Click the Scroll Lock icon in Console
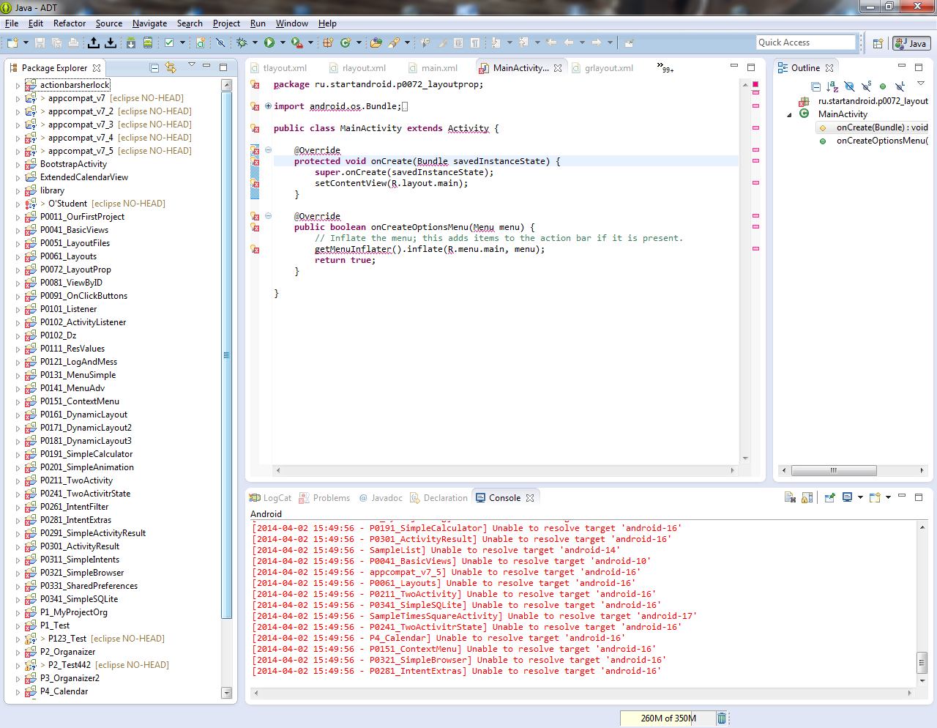937x728 pixels. click(807, 497)
